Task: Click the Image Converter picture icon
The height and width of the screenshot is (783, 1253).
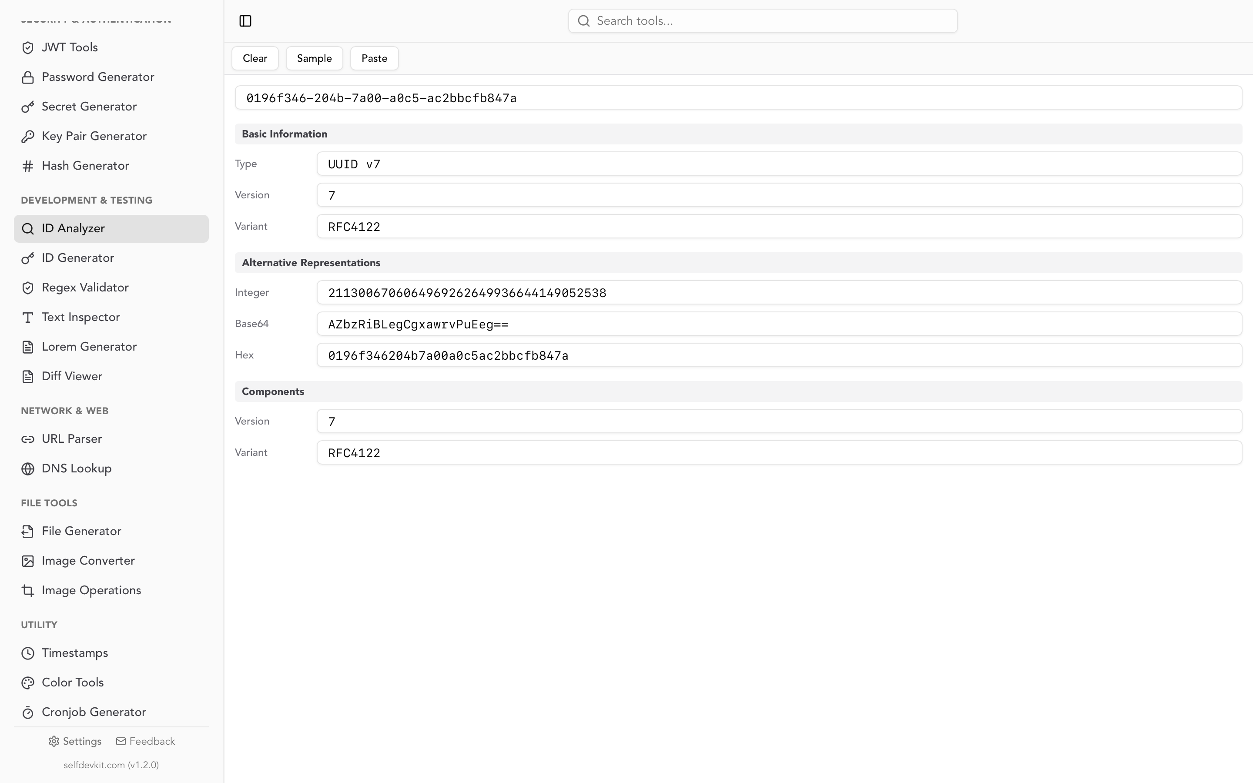Action: point(28,561)
